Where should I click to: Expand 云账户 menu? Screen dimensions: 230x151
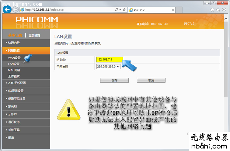(26, 114)
